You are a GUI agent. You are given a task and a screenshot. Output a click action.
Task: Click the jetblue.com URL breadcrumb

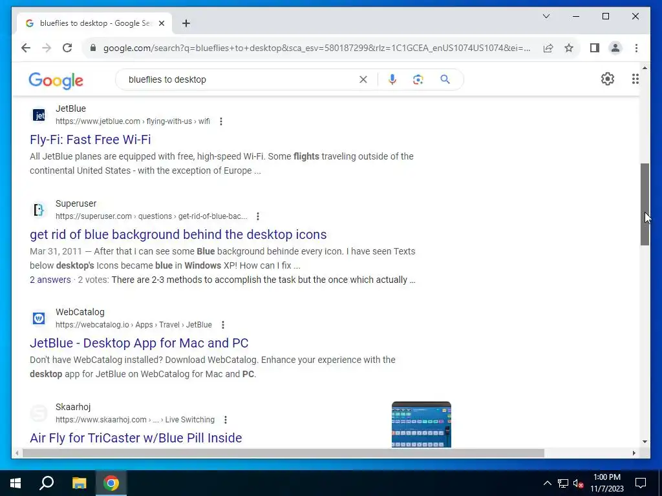click(133, 121)
